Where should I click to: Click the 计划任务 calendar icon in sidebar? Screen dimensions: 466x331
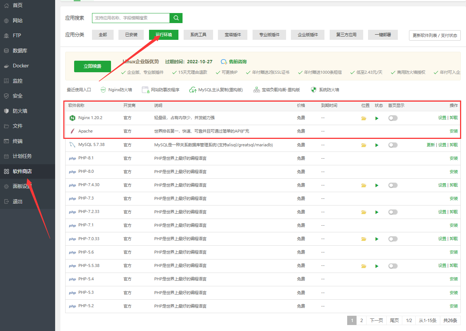tap(6, 156)
